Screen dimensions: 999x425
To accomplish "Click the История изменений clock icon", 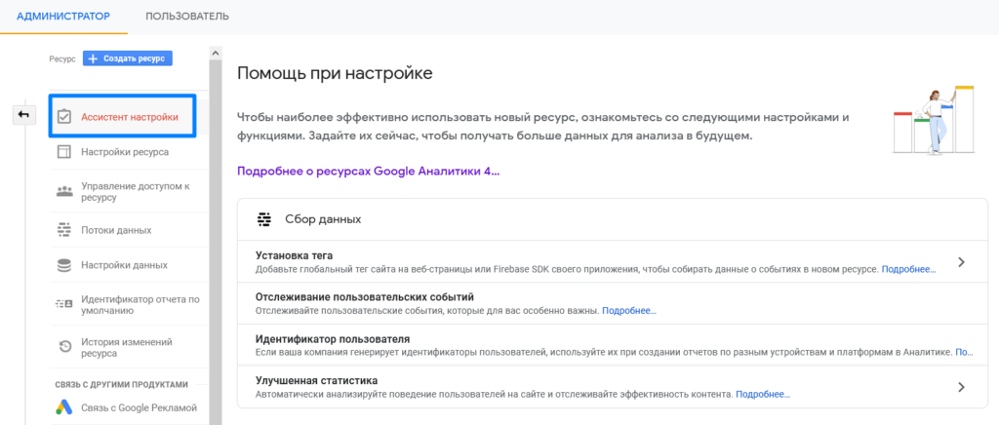I will click(64, 347).
